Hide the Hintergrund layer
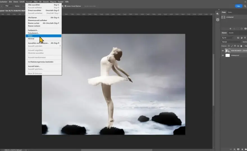This screenshot has width=247, height=151. click(223, 55)
